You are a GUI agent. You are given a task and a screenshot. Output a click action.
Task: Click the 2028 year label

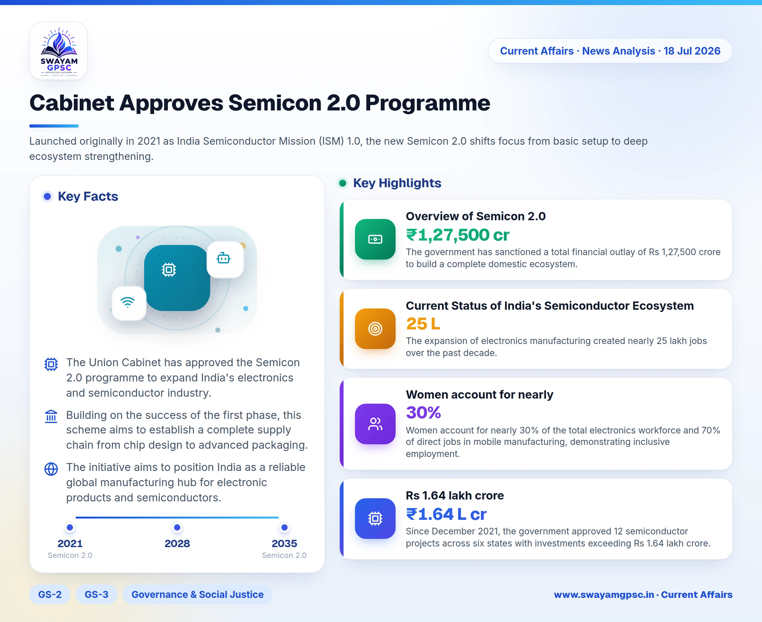(x=177, y=544)
